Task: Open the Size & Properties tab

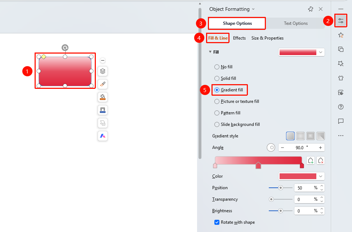Action: [x=267, y=38]
